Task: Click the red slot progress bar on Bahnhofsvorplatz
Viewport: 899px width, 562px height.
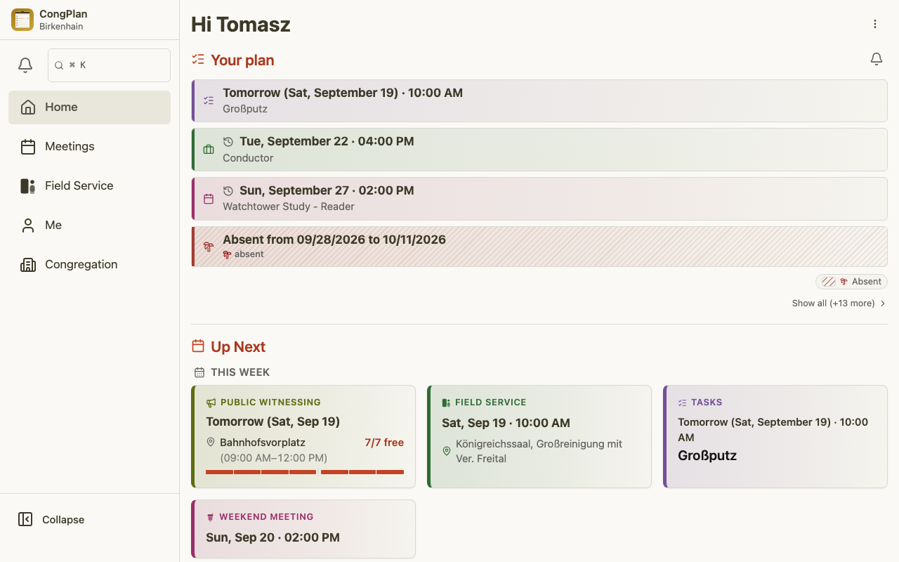Action: [x=305, y=472]
